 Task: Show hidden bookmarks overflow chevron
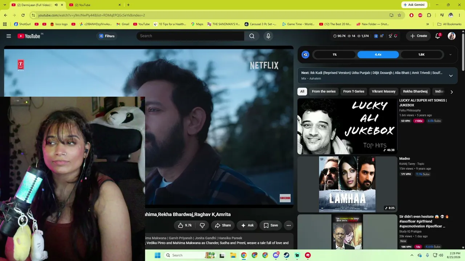click(428, 24)
